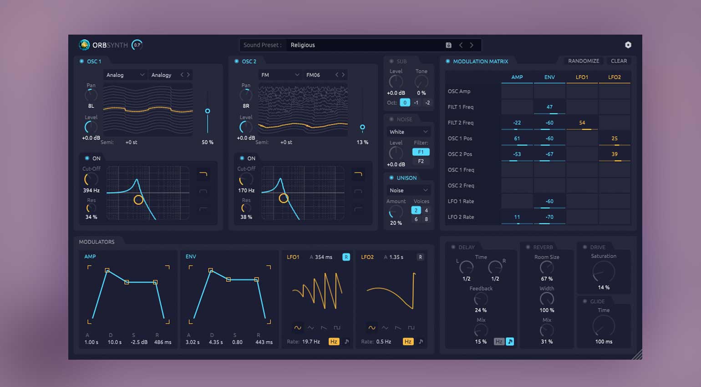Save the current sound preset
The height and width of the screenshot is (387, 701).
(448, 45)
